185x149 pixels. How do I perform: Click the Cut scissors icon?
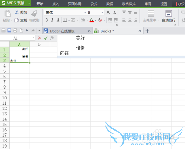[17, 12]
